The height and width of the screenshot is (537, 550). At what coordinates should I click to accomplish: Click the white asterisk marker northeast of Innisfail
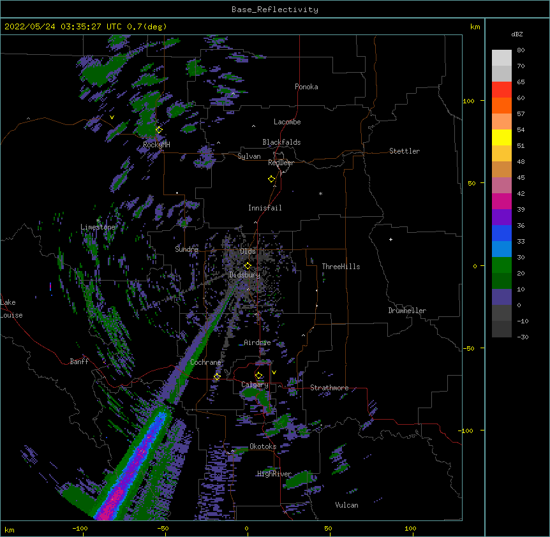320,193
